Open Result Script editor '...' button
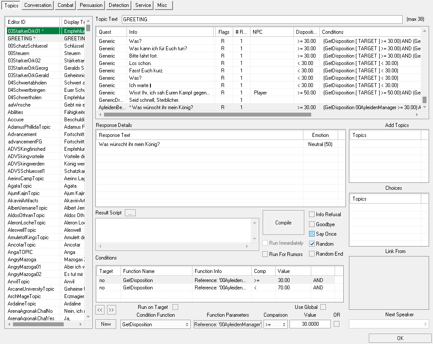 [x=130, y=213]
